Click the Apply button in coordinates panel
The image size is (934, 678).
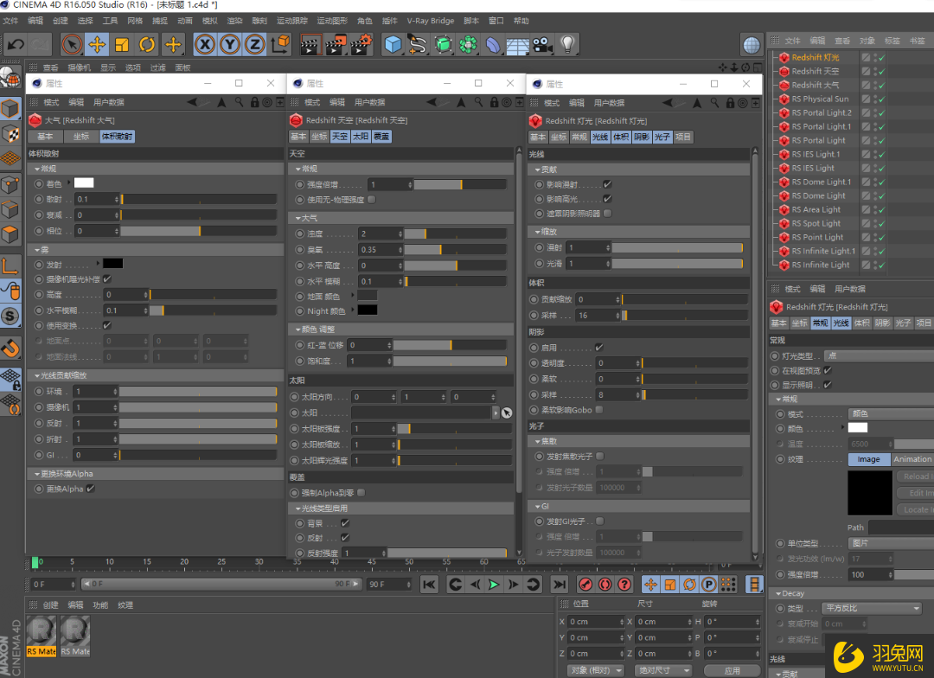coord(732,670)
